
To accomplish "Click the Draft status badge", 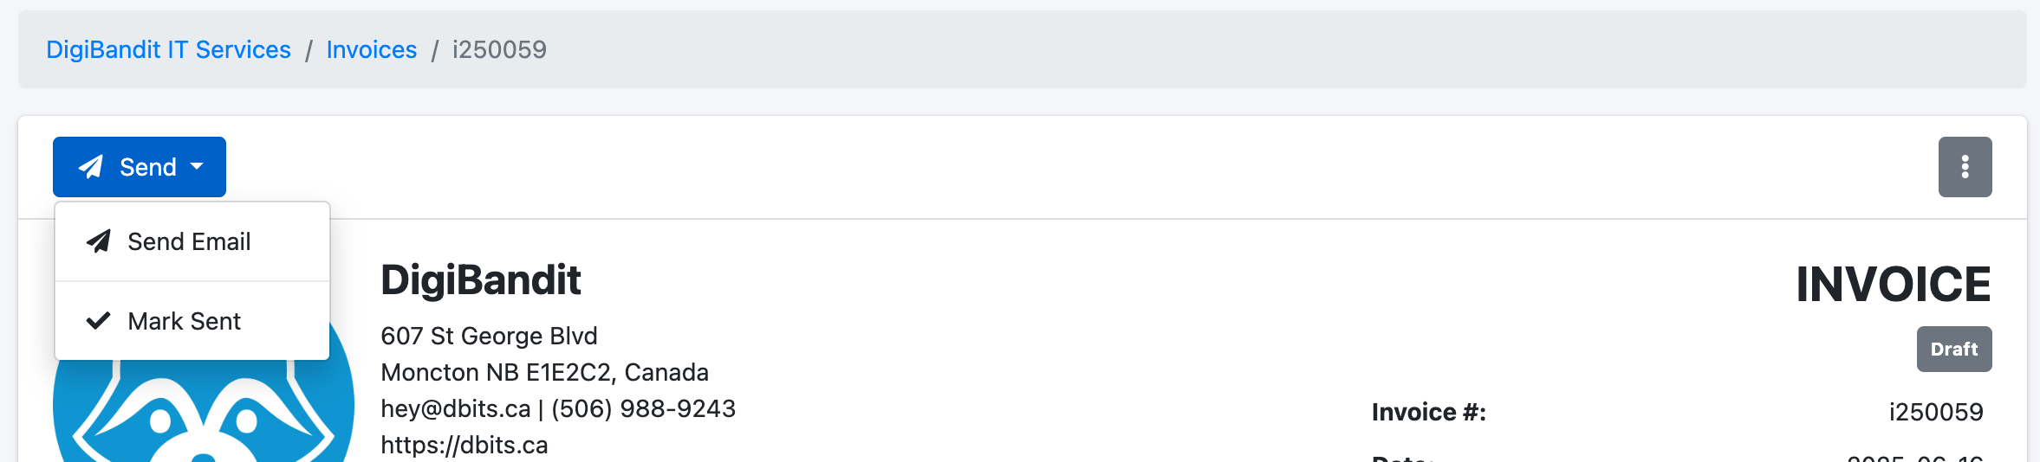I will tap(1954, 349).
